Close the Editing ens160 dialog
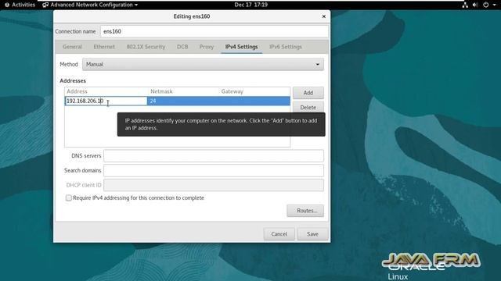 point(323,16)
